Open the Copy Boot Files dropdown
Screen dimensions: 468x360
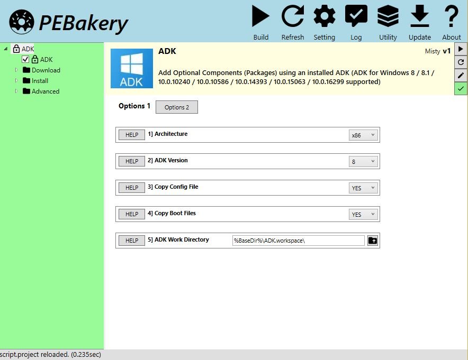point(363,214)
